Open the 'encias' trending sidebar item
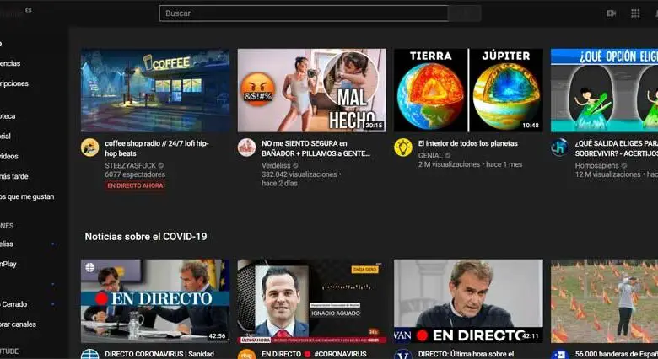This screenshot has height=359, width=658. (10, 63)
